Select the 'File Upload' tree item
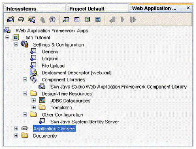The width and height of the screenshot is (196, 149). [53, 66]
